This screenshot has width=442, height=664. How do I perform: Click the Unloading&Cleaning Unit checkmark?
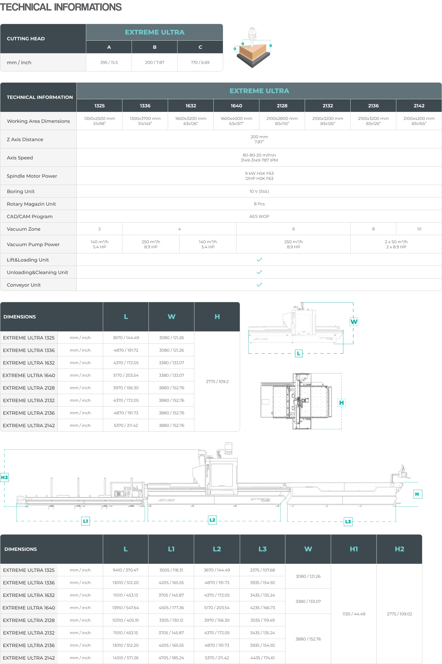pyautogui.click(x=259, y=272)
